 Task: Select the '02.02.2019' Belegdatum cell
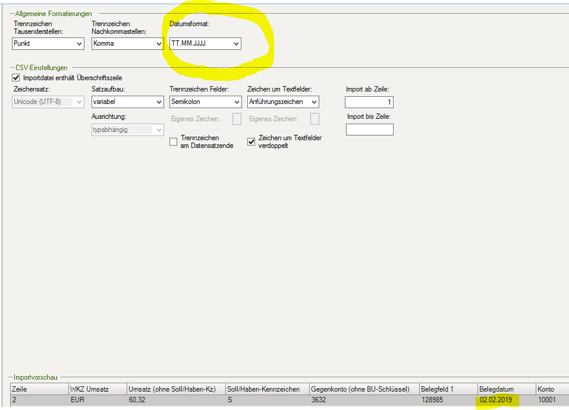click(507, 400)
